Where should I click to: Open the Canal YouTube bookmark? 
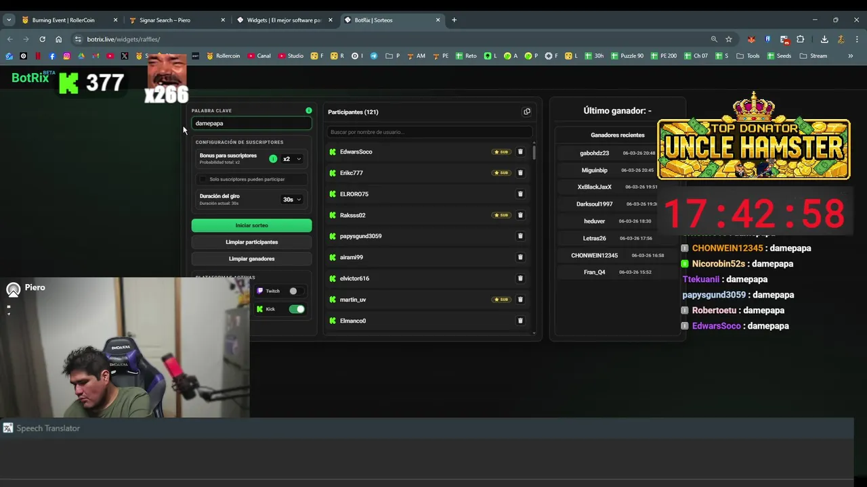(259, 55)
